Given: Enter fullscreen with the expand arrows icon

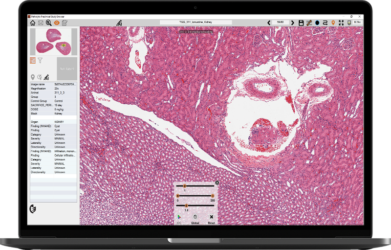Looking at the screenshot, I should point(341,23).
